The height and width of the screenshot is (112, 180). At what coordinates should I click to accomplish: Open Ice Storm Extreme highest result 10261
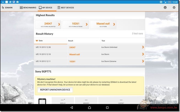75,25
